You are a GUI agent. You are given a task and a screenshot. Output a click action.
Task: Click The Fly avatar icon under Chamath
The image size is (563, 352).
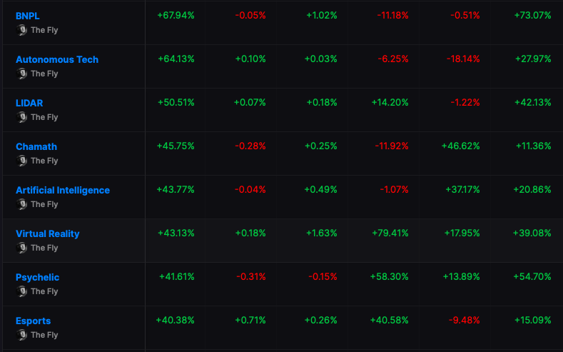(x=21, y=160)
